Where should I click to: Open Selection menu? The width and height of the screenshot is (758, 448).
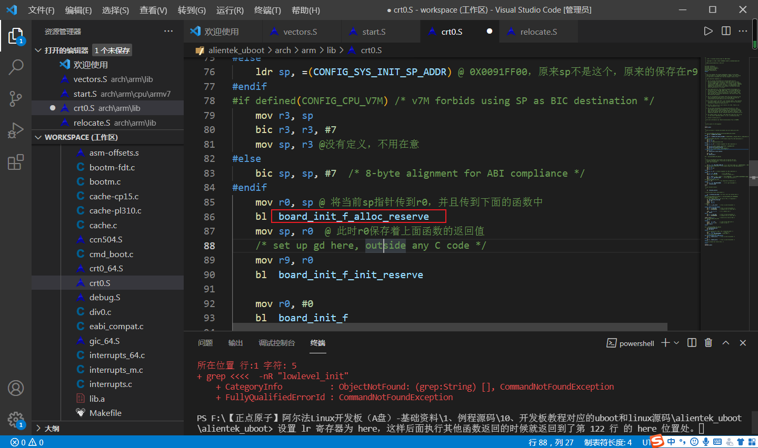coord(115,10)
